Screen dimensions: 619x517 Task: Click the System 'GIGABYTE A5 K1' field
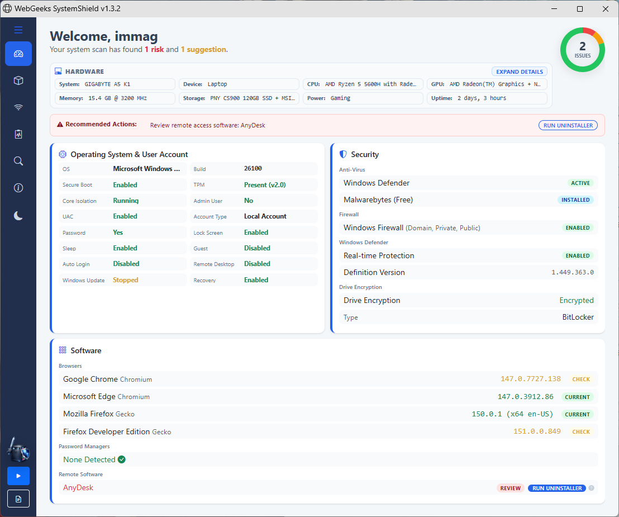(115, 84)
